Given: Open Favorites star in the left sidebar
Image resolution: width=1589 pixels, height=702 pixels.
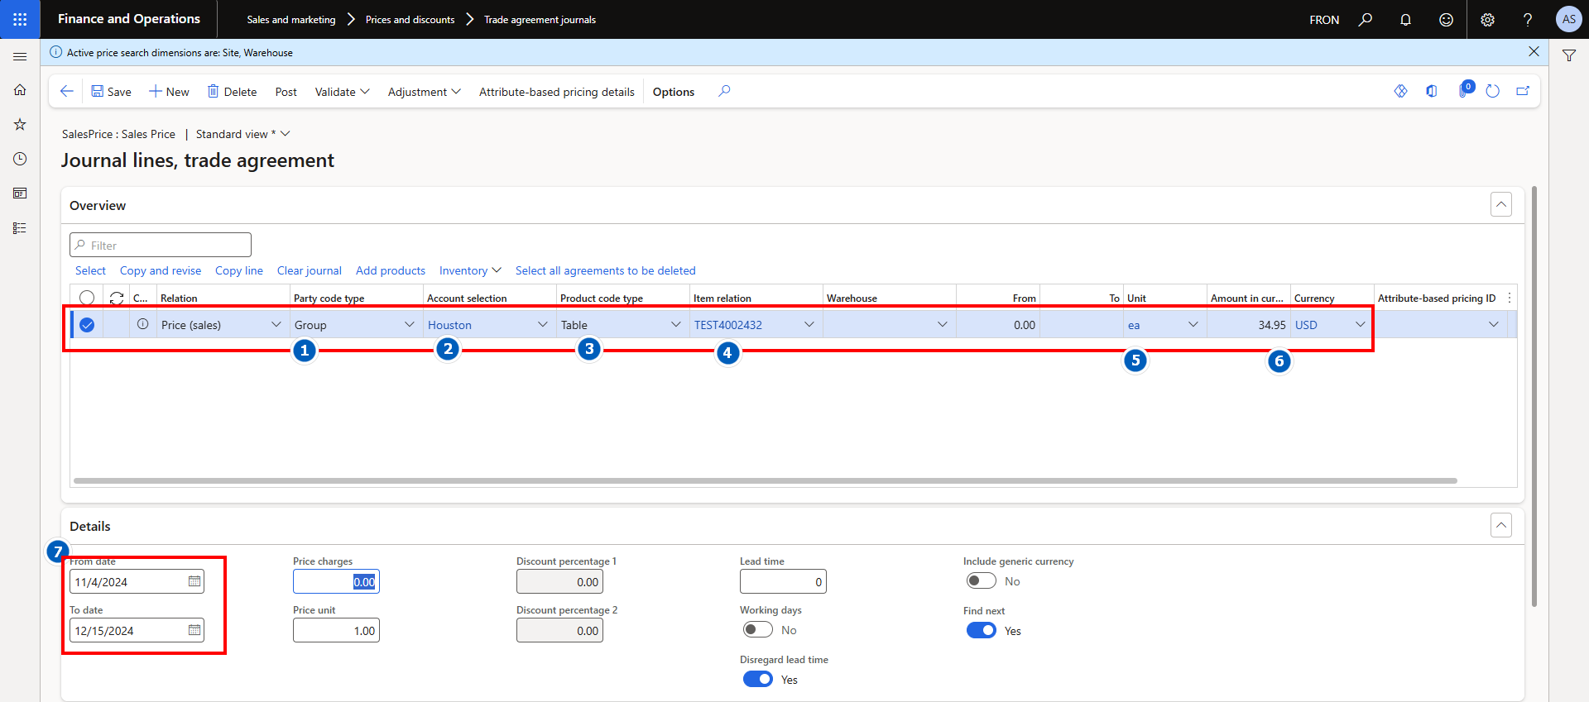Looking at the screenshot, I should click(x=20, y=125).
